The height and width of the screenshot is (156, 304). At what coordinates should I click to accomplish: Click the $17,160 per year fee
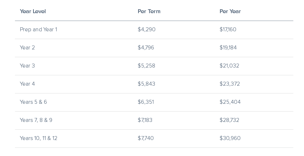[228, 29]
